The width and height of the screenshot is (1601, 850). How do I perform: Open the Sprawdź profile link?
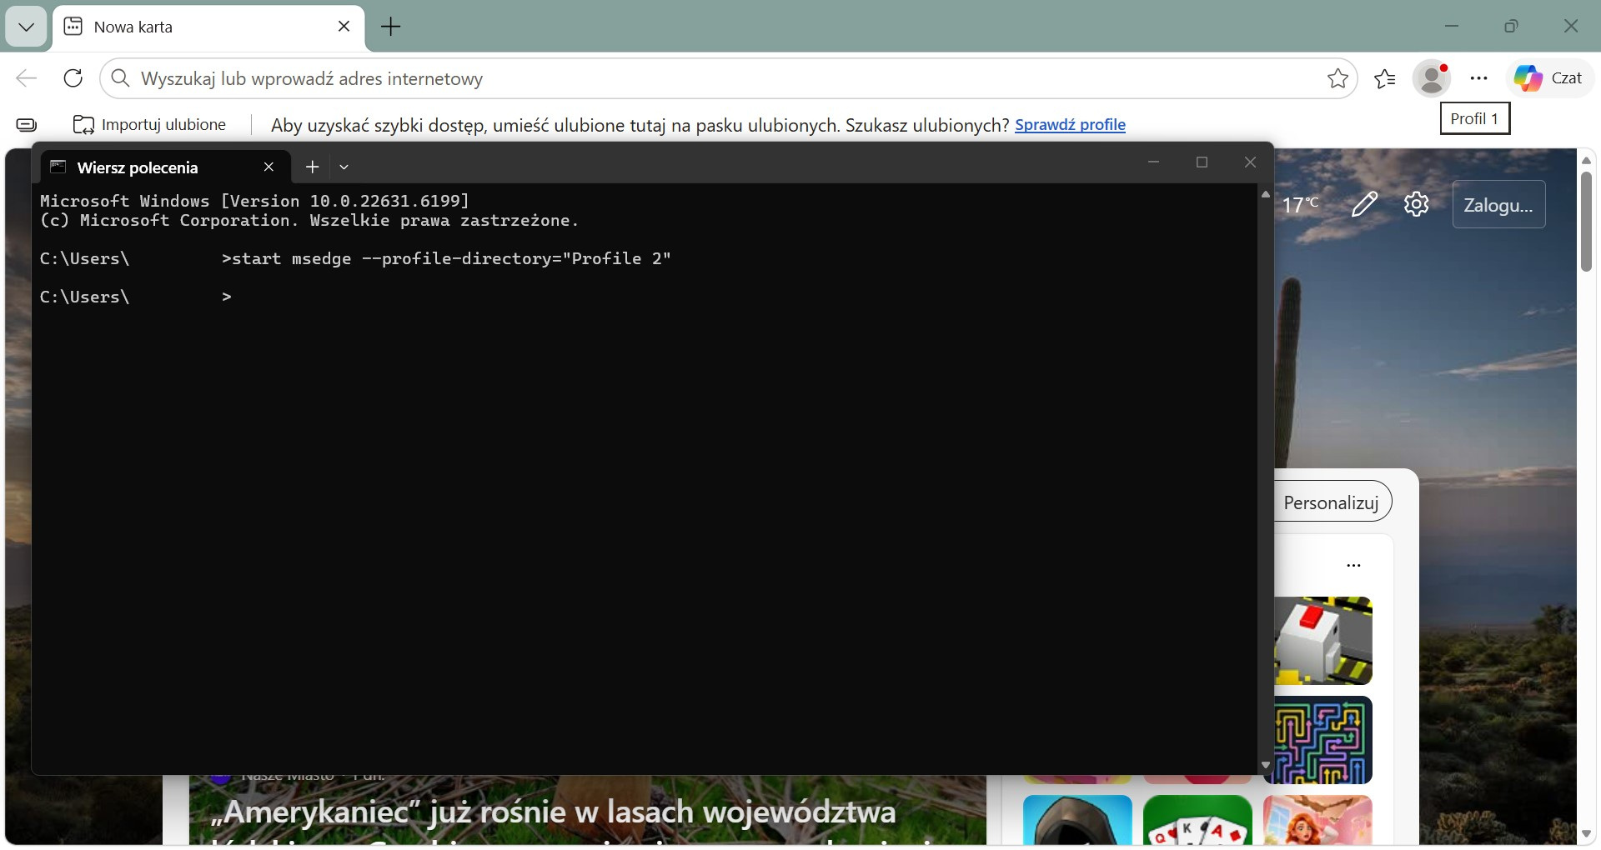[x=1070, y=125]
